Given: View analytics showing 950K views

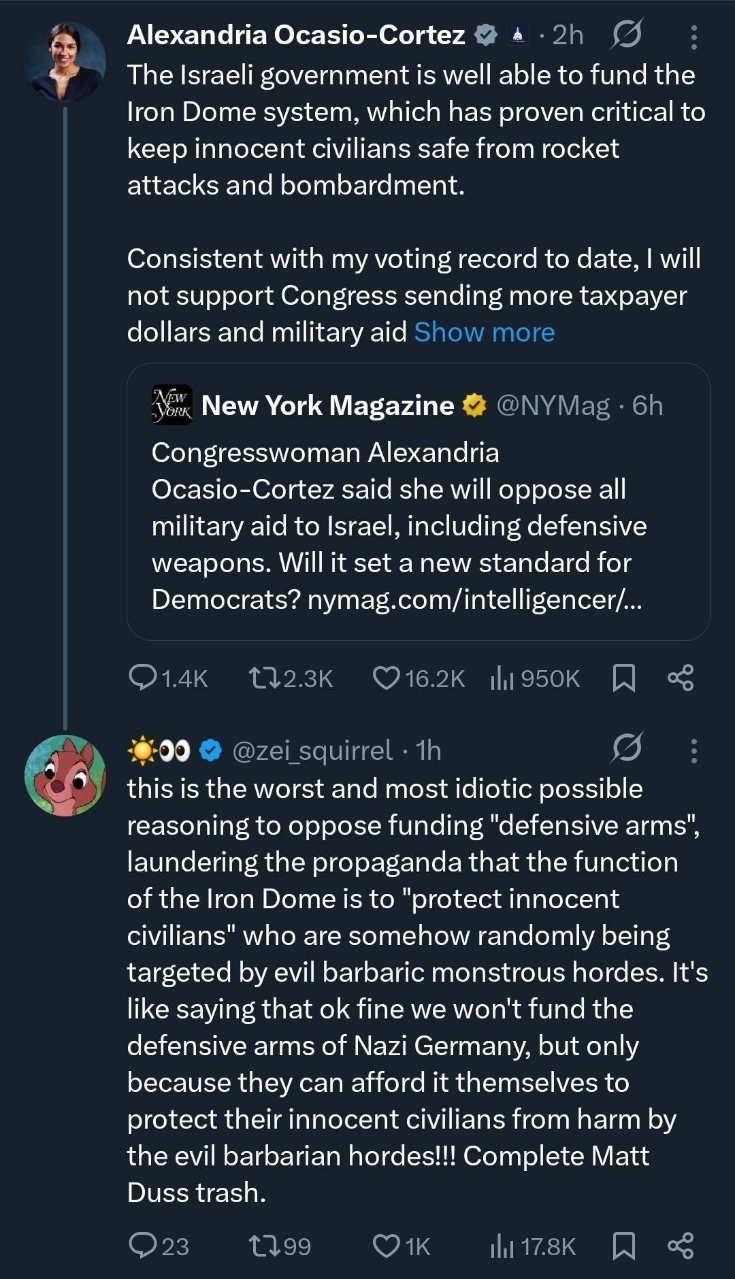Looking at the screenshot, I should 502,678.
